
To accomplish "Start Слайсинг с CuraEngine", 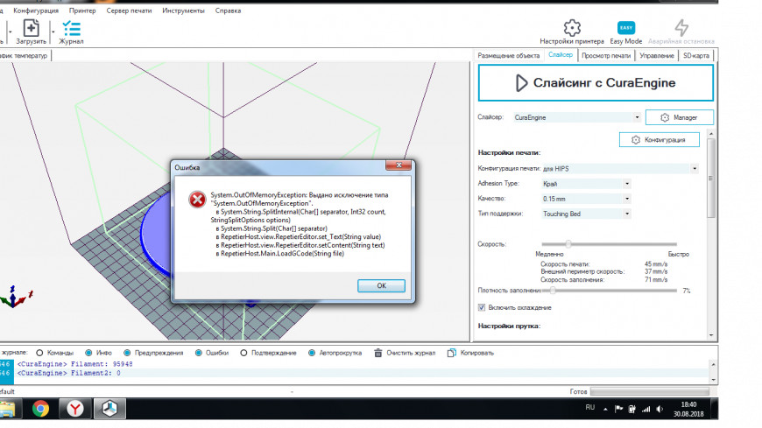I will click(596, 83).
